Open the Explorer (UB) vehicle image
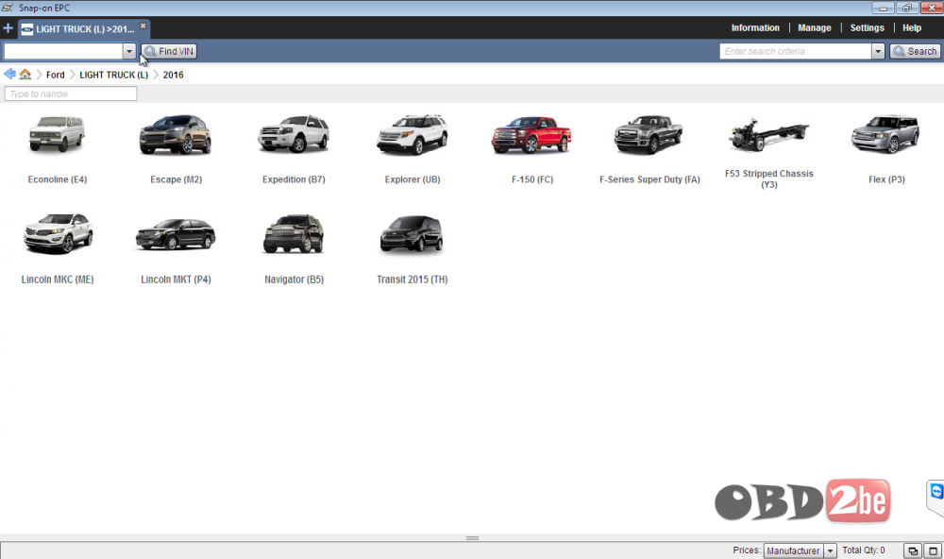The width and height of the screenshot is (944, 559). pyautogui.click(x=413, y=134)
